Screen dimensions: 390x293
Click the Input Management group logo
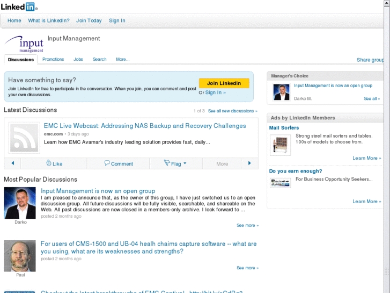click(24, 44)
